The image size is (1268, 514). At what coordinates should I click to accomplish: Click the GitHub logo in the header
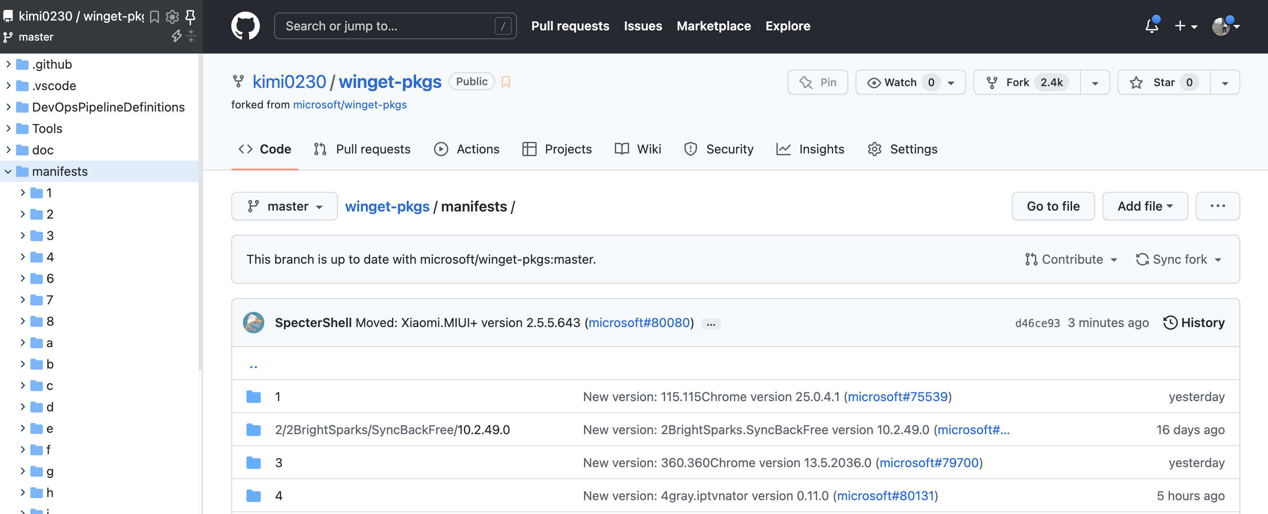[245, 26]
